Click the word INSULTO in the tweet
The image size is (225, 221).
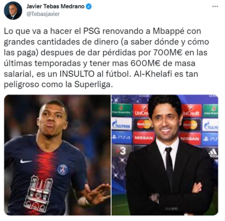(77, 74)
